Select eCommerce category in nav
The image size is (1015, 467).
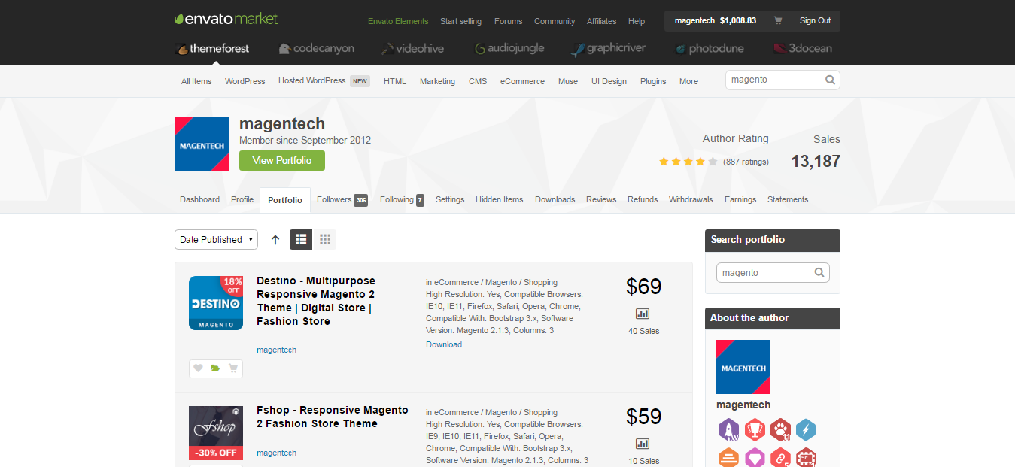point(522,81)
